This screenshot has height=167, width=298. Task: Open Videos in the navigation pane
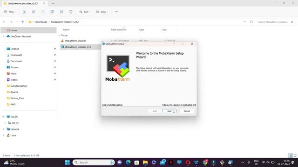coord(14,80)
